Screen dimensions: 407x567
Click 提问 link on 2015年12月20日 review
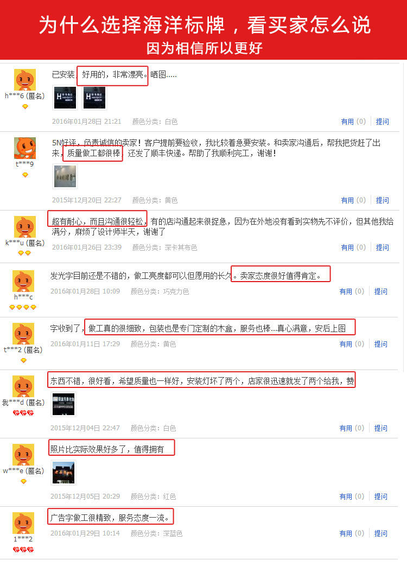[383, 200]
